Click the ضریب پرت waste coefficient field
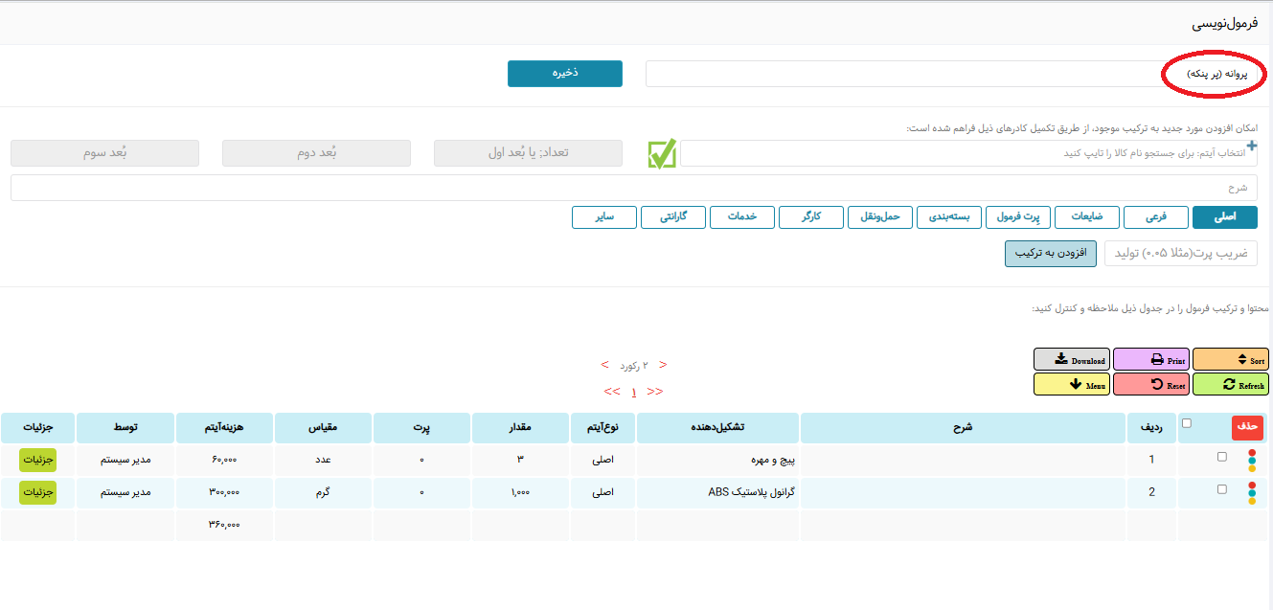 click(x=1181, y=253)
